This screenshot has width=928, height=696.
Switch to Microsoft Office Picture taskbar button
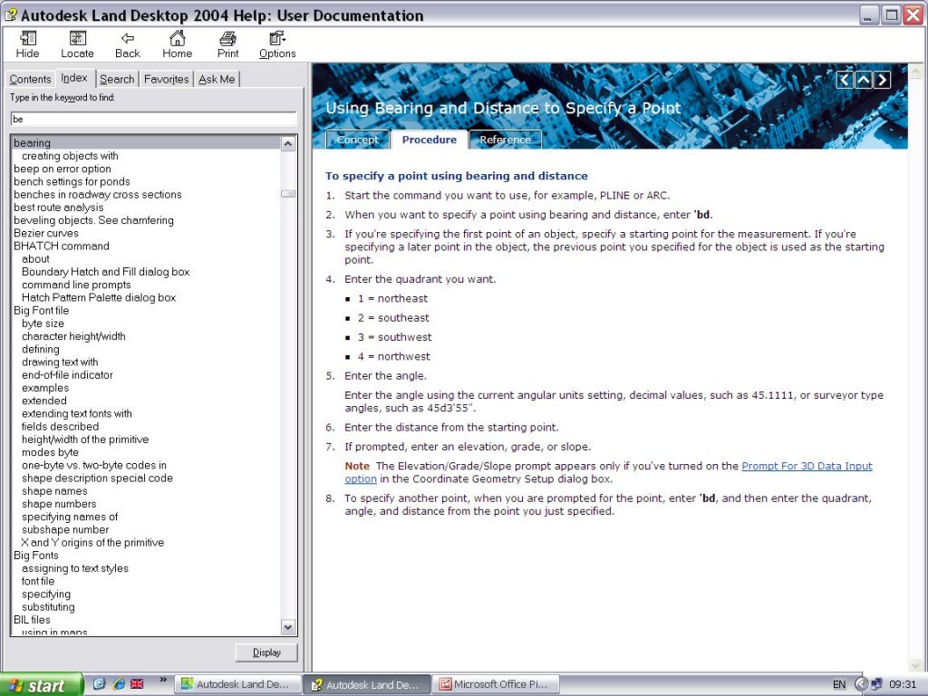(x=495, y=684)
